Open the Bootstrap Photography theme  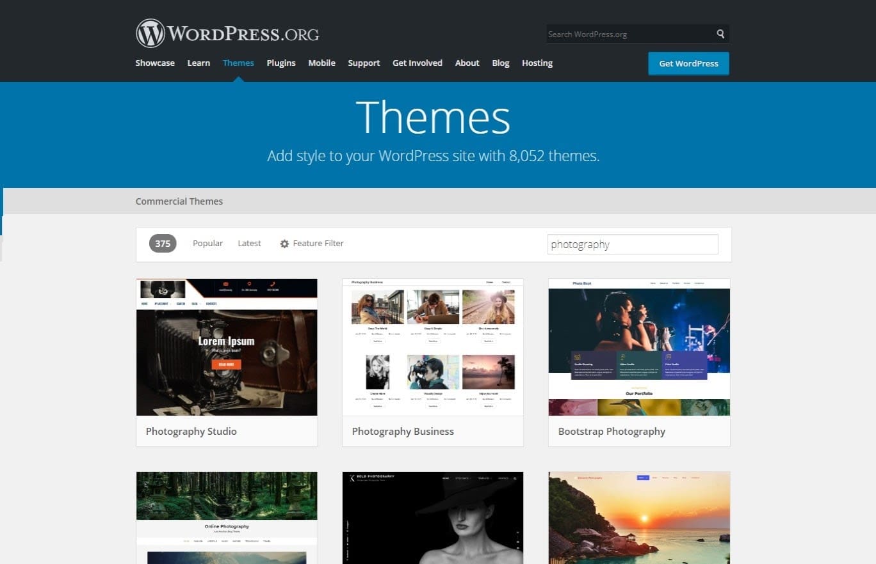pos(612,431)
